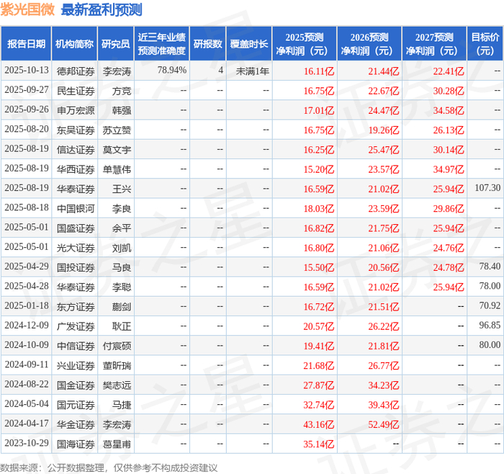The width and height of the screenshot is (504, 474).
Task: Click 16.11亿 in the 德邦证券 row
Action: [x=319, y=71]
